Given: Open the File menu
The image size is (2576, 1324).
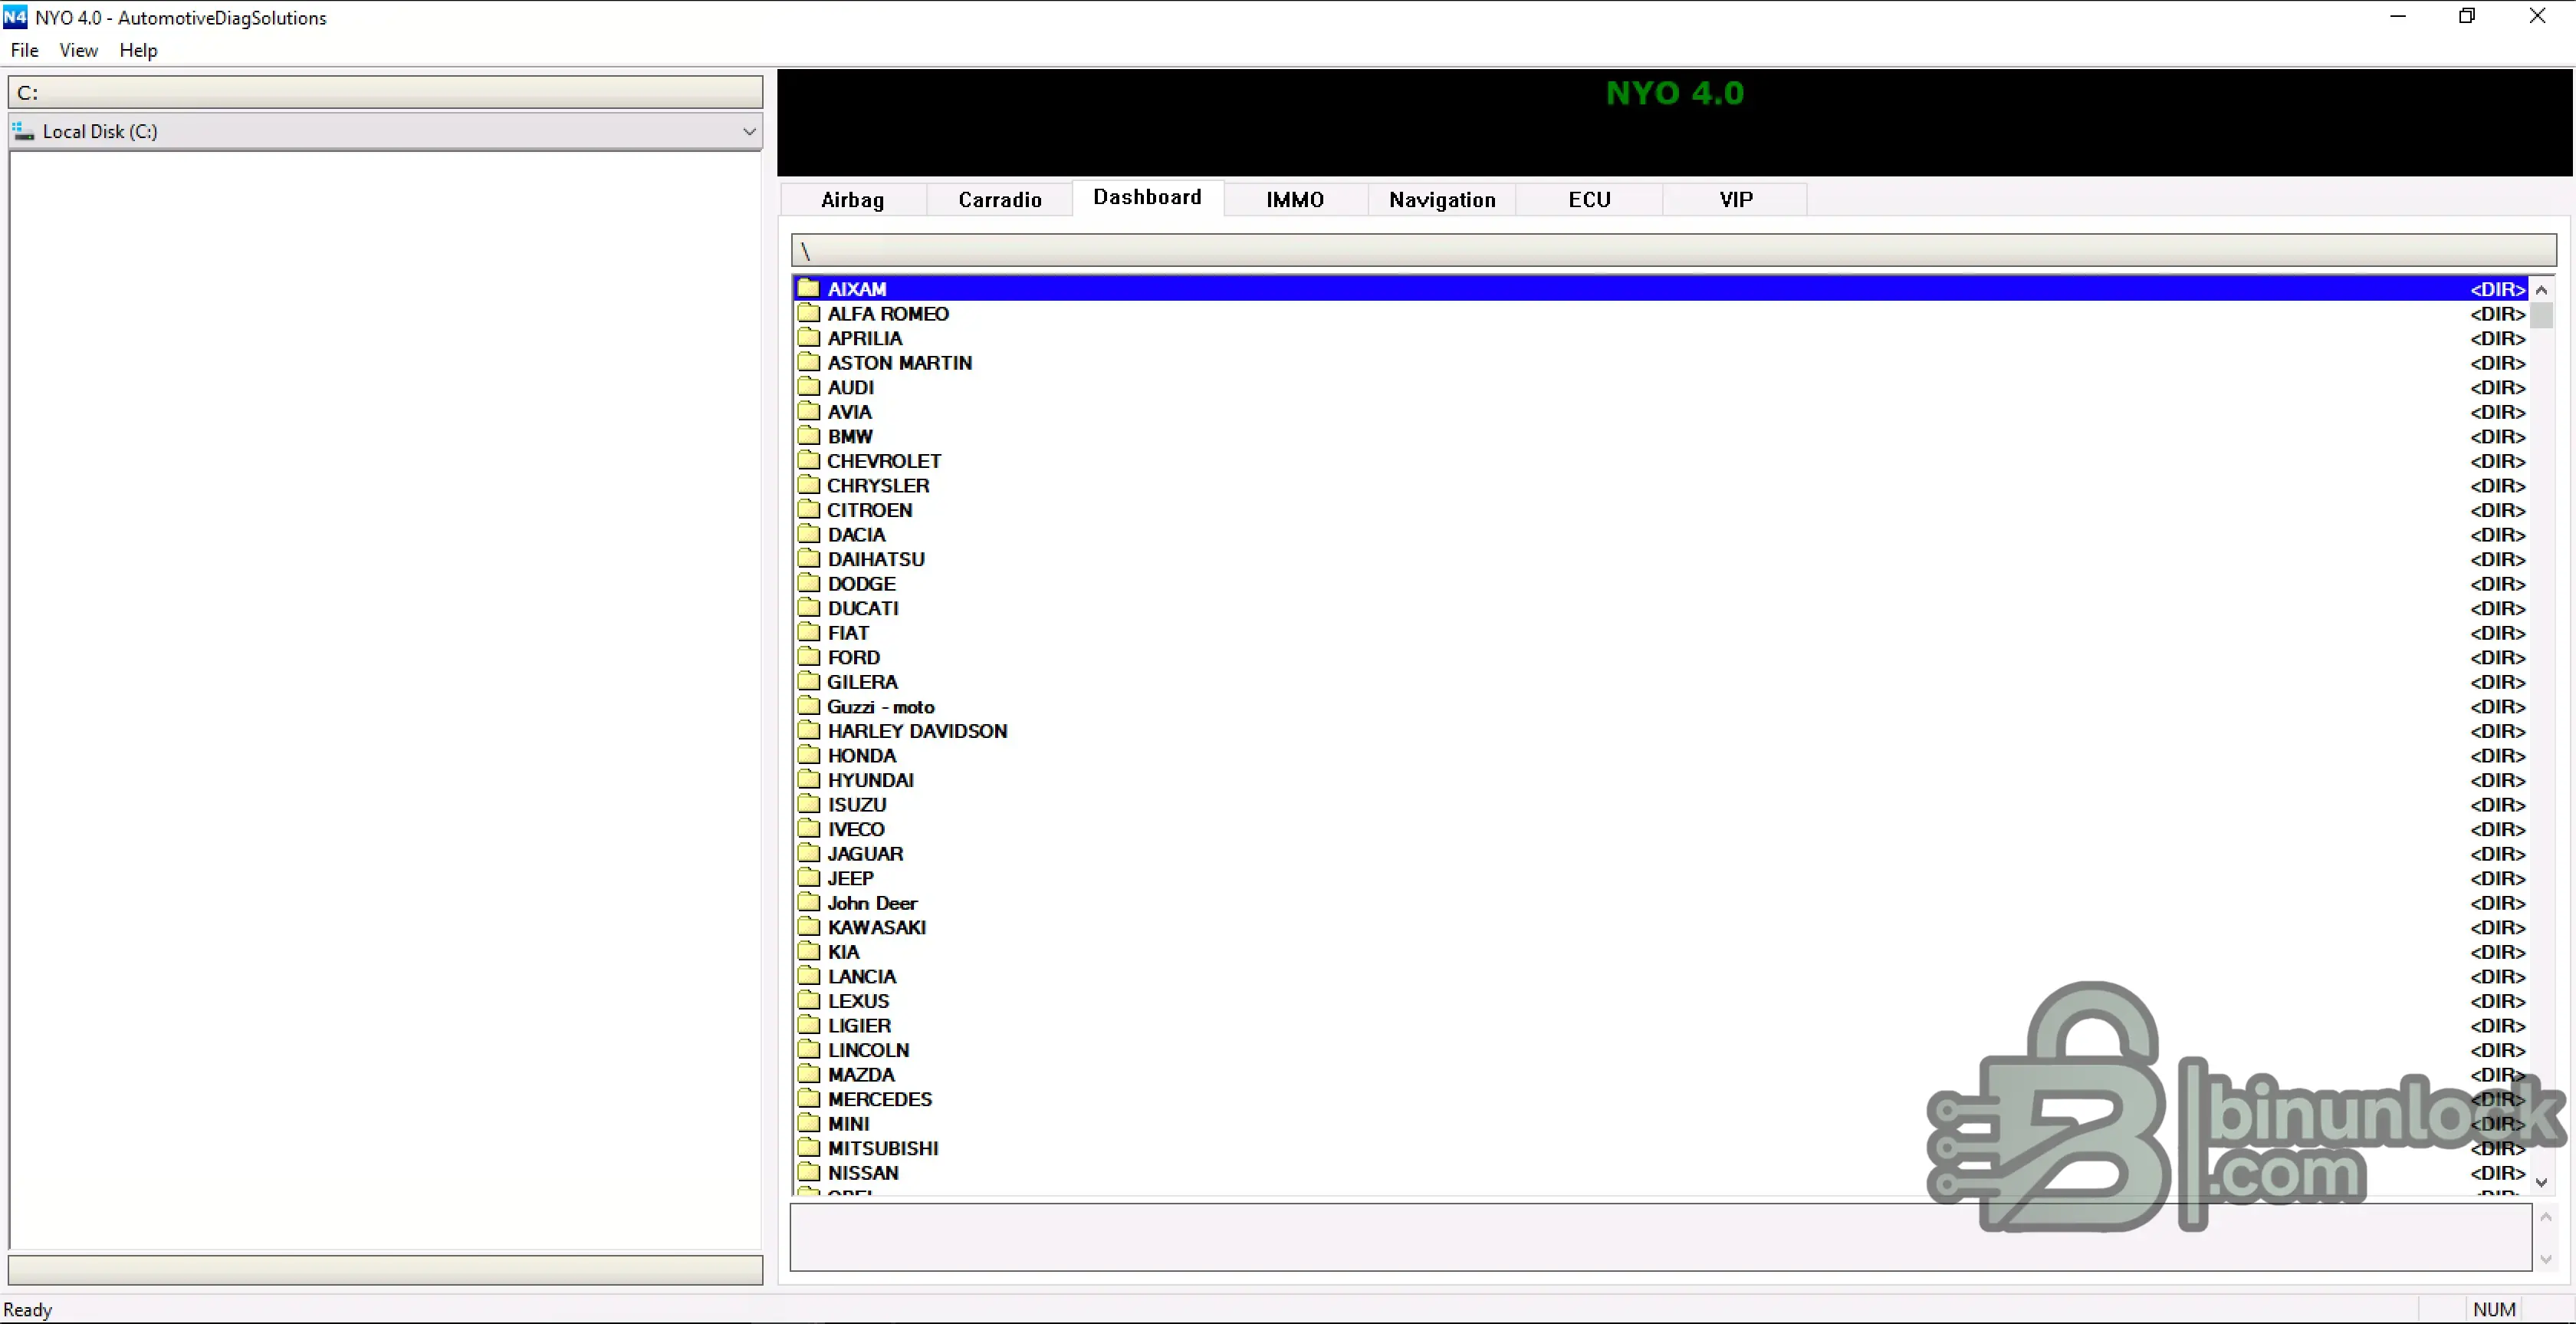Looking at the screenshot, I should (24, 50).
